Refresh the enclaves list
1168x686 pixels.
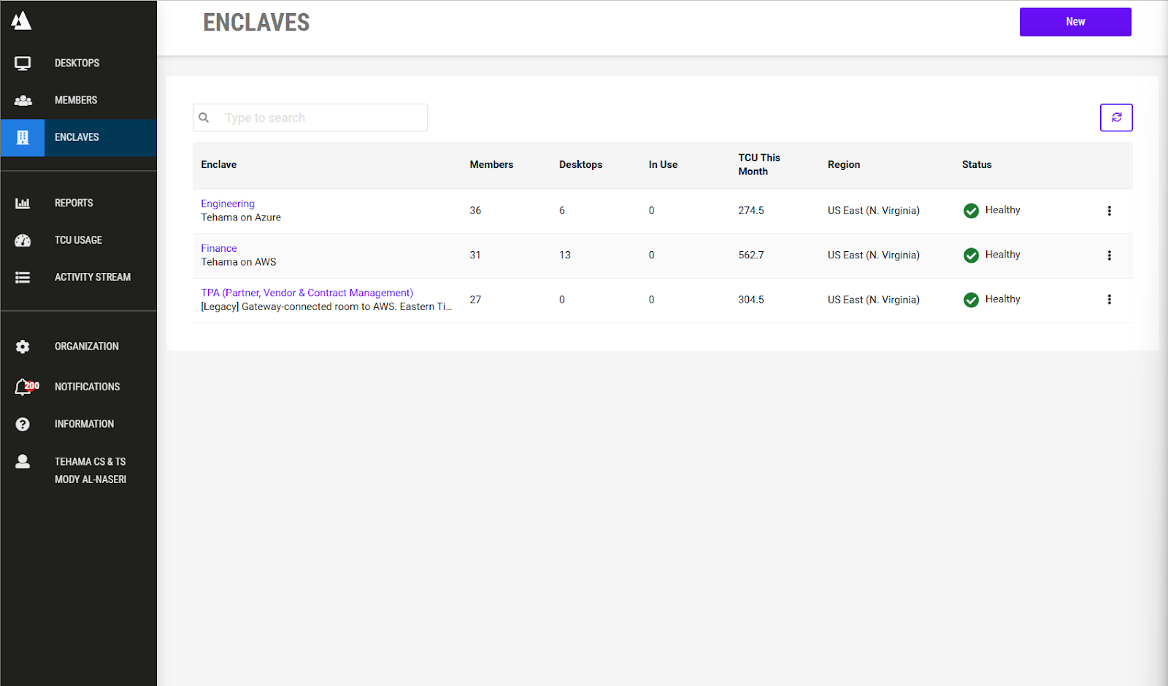click(1115, 117)
